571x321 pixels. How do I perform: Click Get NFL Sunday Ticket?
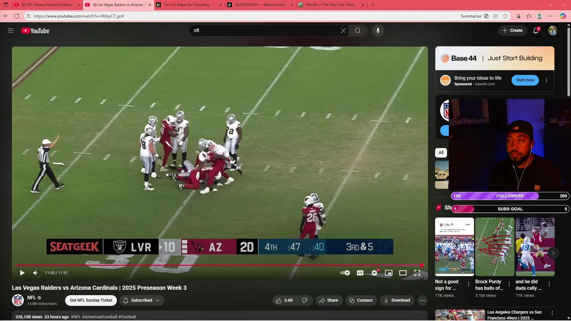click(x=91, y=300)
